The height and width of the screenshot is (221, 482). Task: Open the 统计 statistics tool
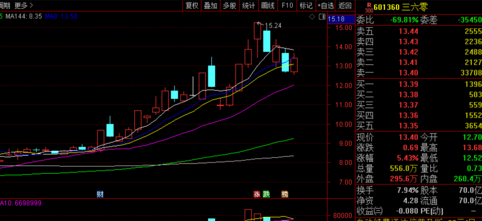tap(249, 6)
